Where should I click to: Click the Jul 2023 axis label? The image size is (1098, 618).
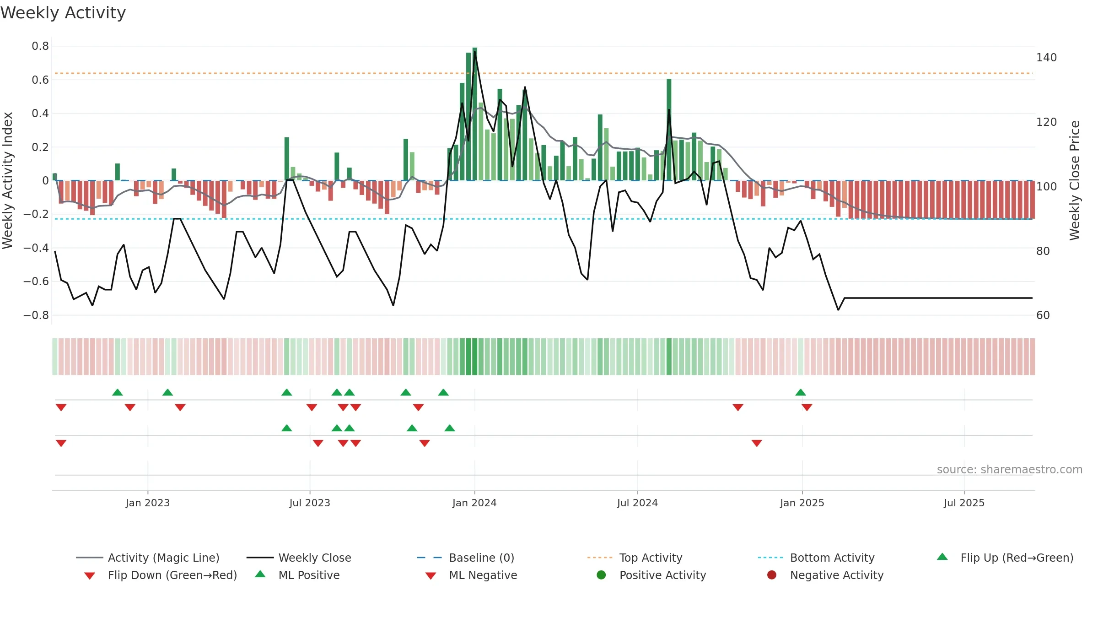coord(310,503)
